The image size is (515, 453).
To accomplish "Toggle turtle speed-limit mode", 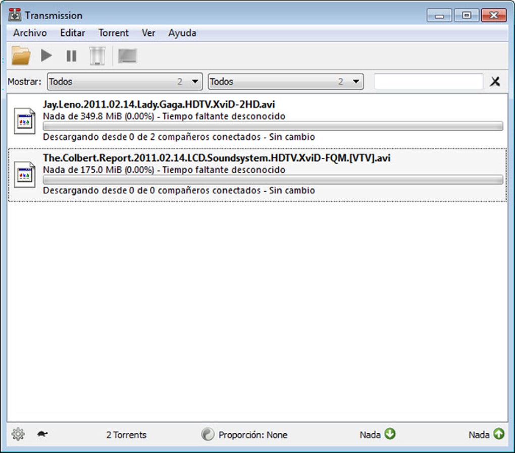I will coord(42,434).
